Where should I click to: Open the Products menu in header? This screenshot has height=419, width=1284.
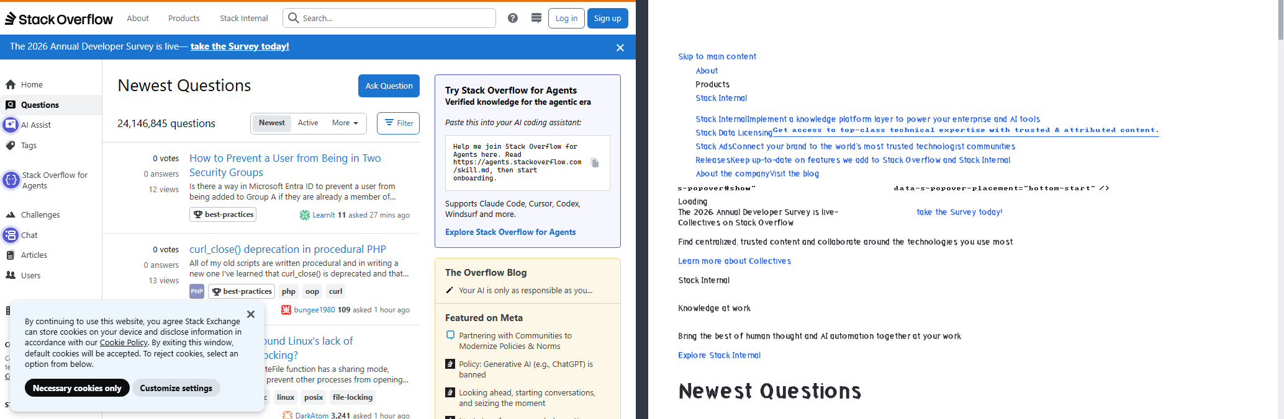(x=184, y=18)
